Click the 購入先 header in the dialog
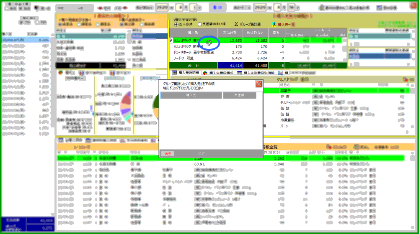The image size is (419, 234). 191,95
